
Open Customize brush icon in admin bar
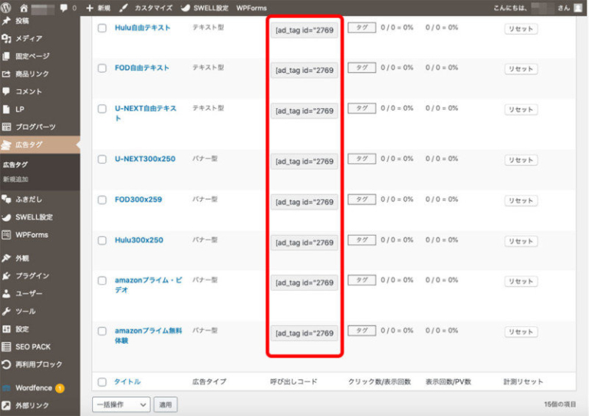123,8
